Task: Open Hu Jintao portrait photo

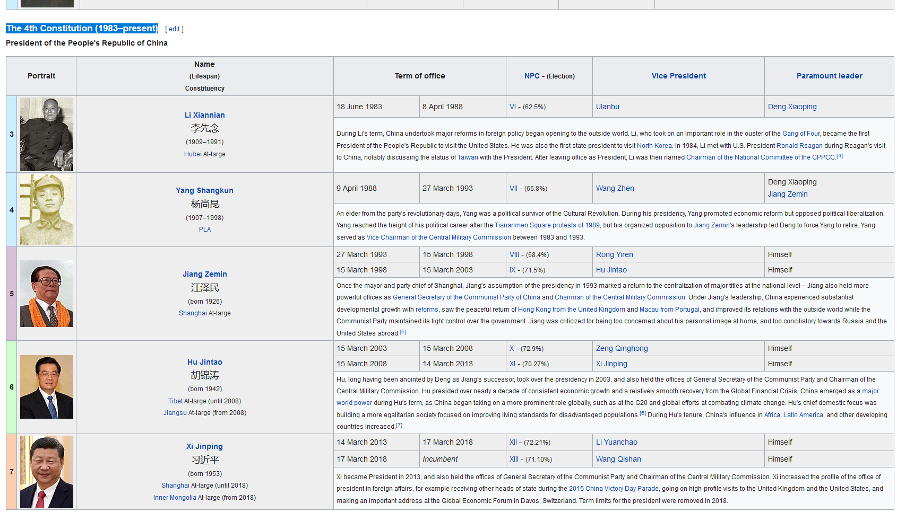Action: [47, 387]
